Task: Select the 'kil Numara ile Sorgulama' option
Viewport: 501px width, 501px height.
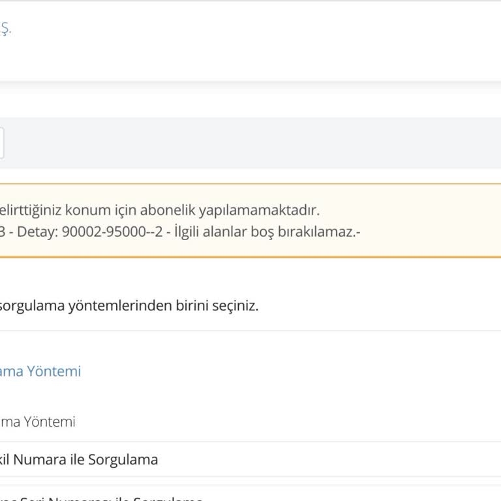Action: 79,459
